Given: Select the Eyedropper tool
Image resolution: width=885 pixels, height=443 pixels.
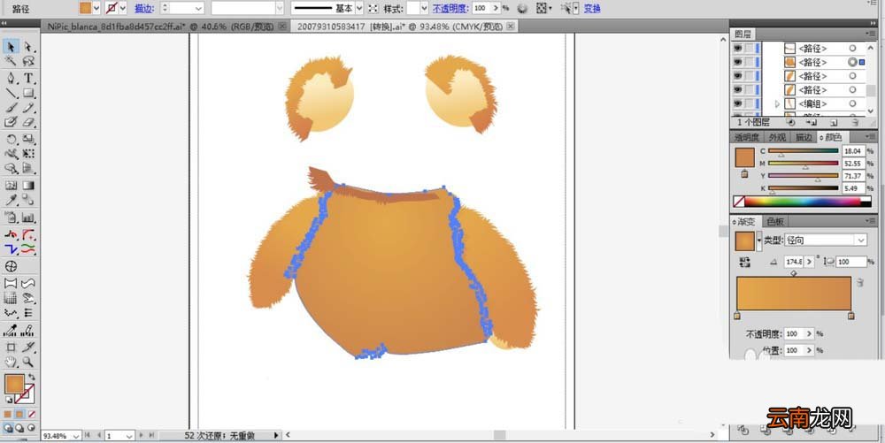Looking at the screenshot, I should point(11,200).
